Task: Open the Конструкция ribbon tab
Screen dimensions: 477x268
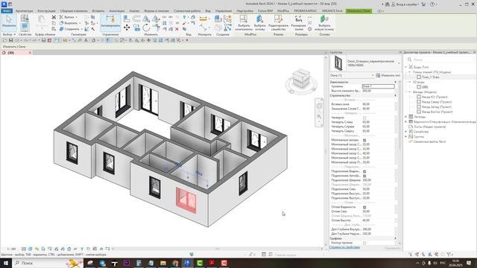Action: pos(46,11)
